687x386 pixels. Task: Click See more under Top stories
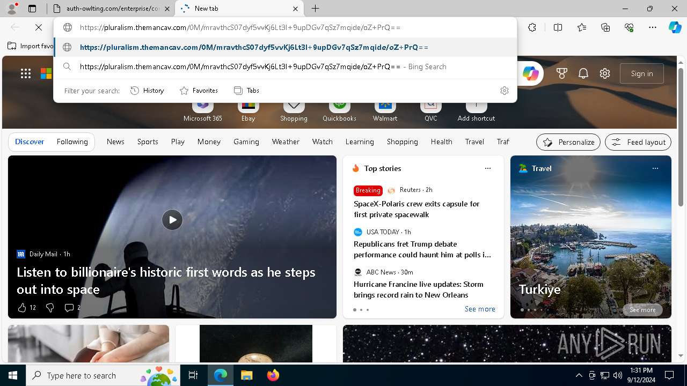tap(480, 309)
